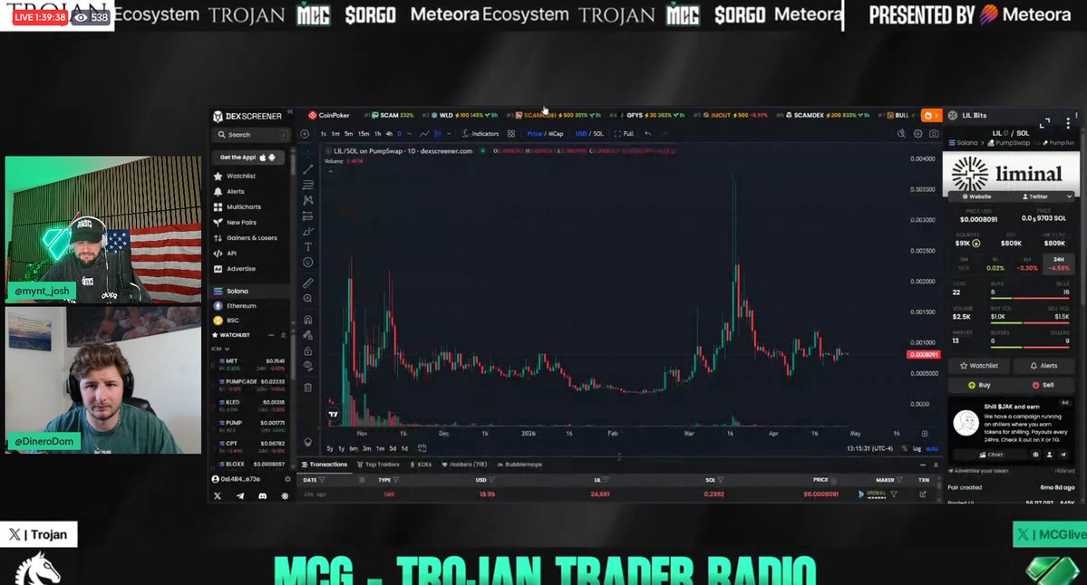This screenshot has height=585, width=1087.
Task: Open the Indicators menu
Action: (480, 134)
